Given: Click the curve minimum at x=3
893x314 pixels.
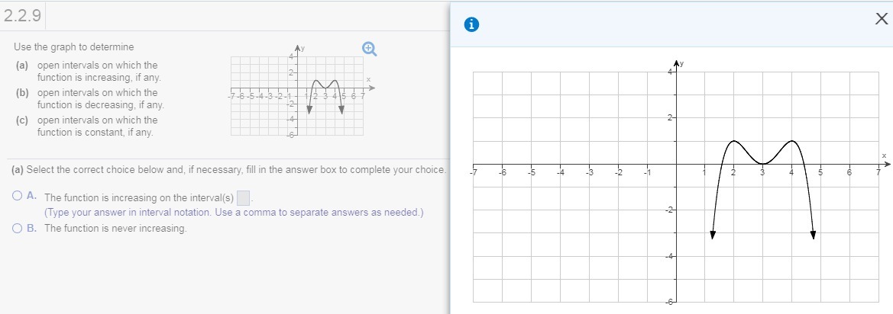Looking at the screenshot, I should click(x=762, y=163).
